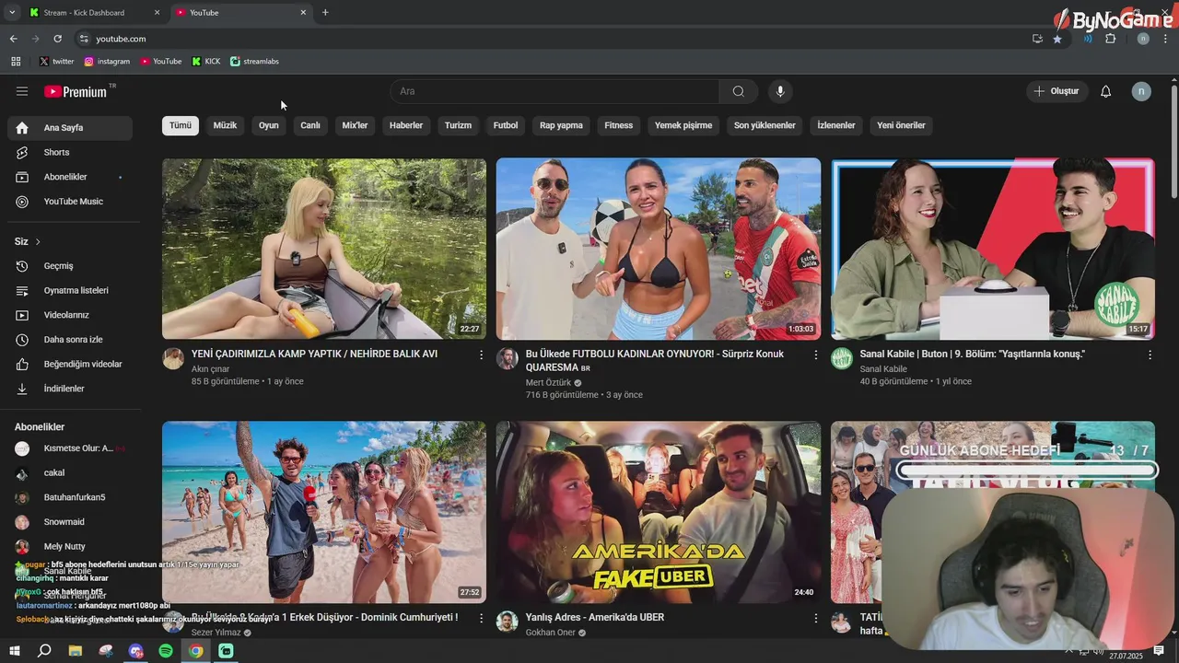The image size is (1179, 663).
Task: Click the Mert Öztürk channel avatar
Action: (508, 359)
